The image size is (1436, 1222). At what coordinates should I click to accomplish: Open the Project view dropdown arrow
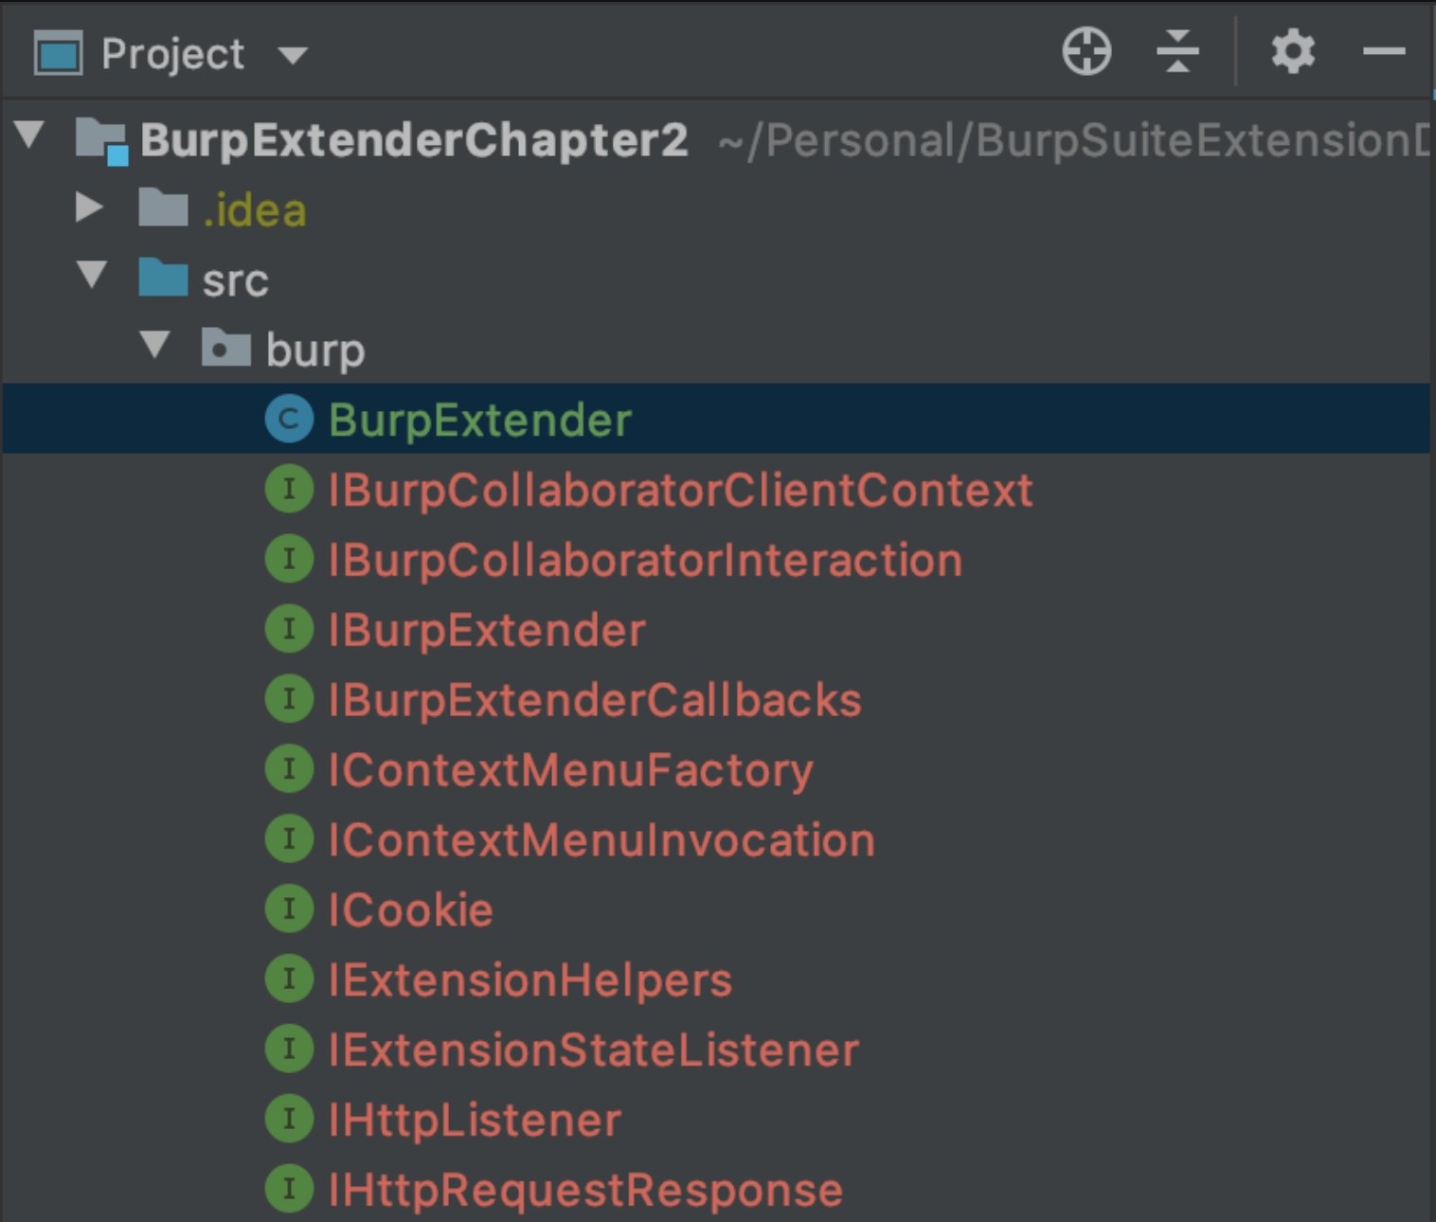tap(293, 56)
